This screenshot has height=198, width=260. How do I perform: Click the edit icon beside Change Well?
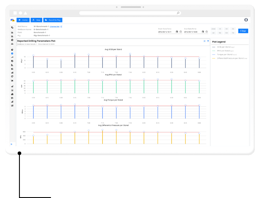[61, 26]
